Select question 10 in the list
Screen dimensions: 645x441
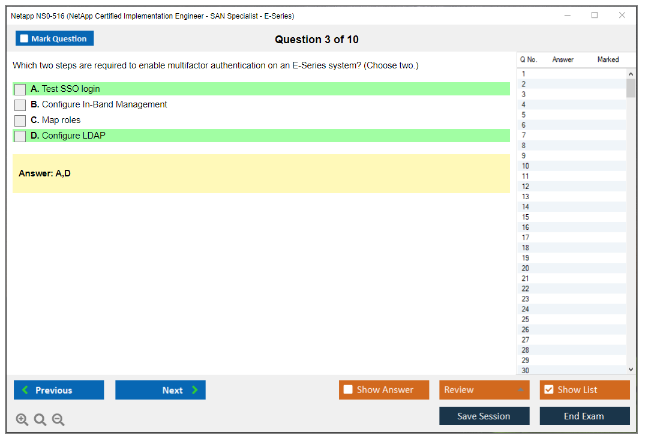(x=526, y=166)
